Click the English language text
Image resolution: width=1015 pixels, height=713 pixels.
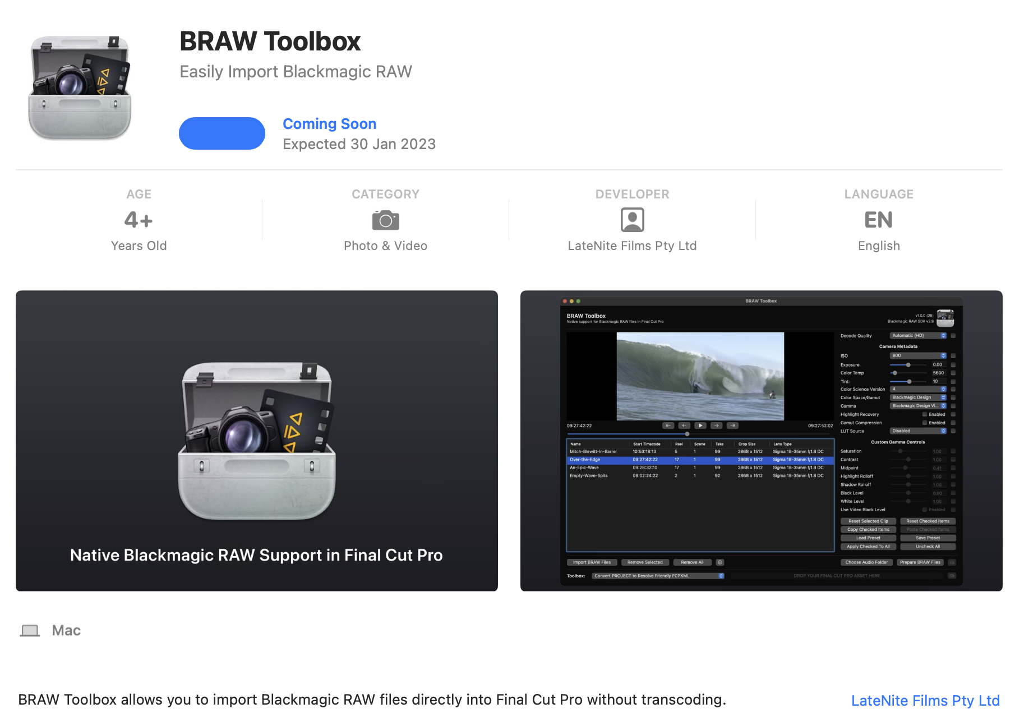tap(879, 246)
